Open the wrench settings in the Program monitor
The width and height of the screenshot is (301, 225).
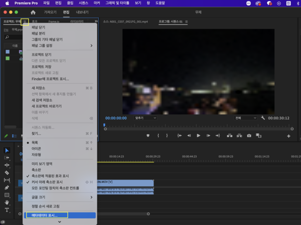pyautogui.click(x=263, y=118)
